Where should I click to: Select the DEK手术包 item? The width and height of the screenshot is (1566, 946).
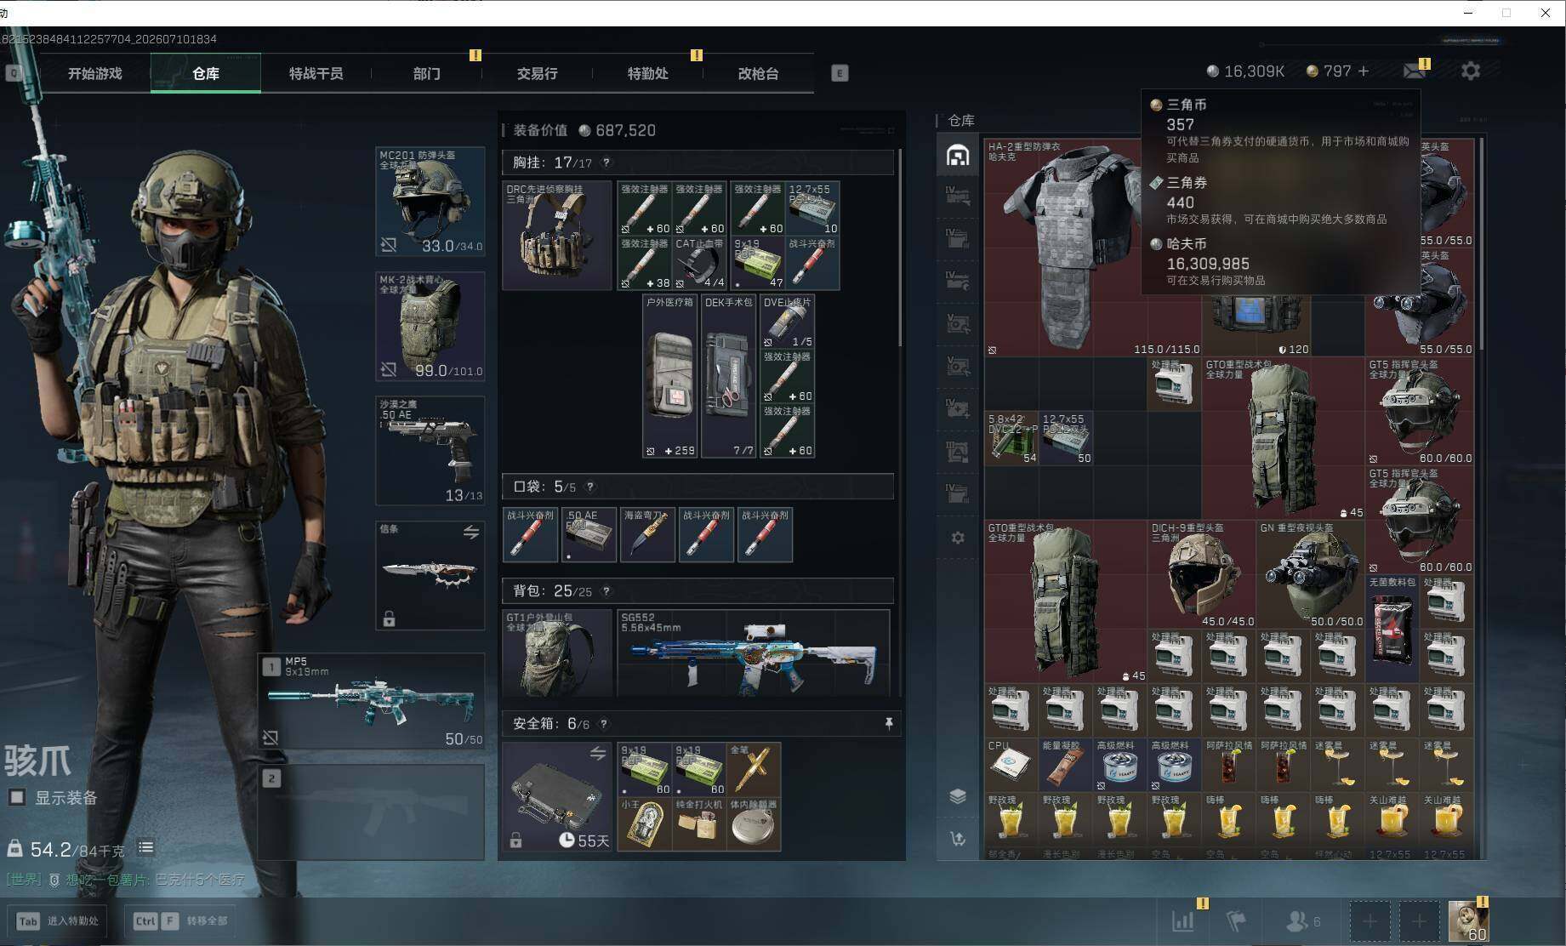[729, 376]
